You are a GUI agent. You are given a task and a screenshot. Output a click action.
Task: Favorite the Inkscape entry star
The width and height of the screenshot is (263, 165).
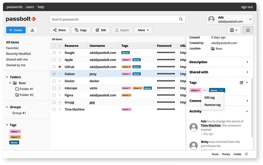click(x=60, y=88)
